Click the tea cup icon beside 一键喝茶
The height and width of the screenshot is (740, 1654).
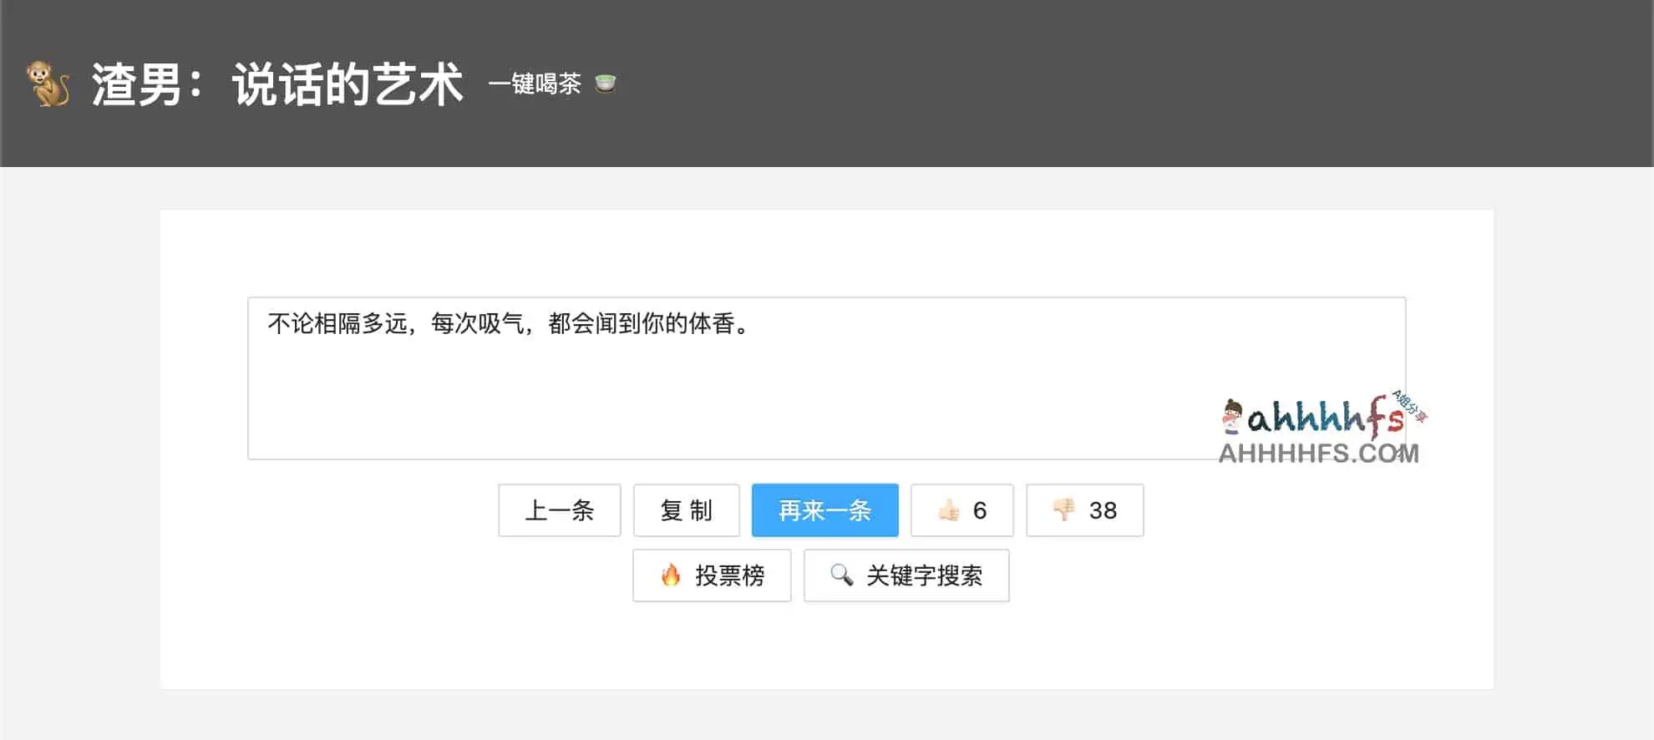pyautogui.click(x=606, y=84)
